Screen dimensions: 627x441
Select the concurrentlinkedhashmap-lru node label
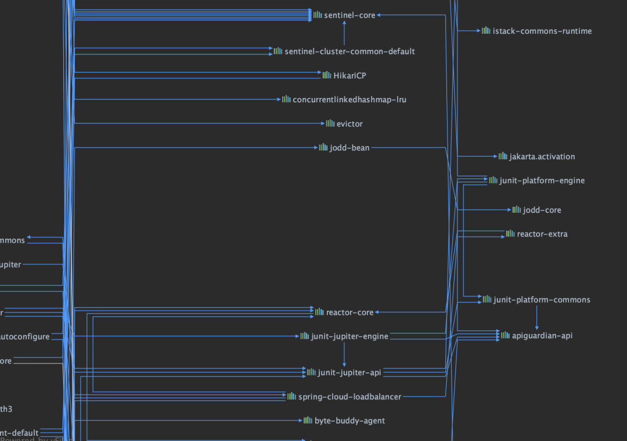click(x=349, y=99)
